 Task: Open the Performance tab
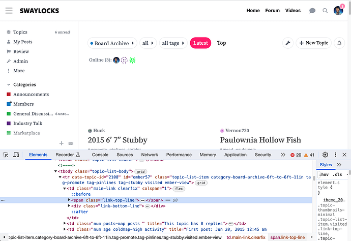coord(179,155)
